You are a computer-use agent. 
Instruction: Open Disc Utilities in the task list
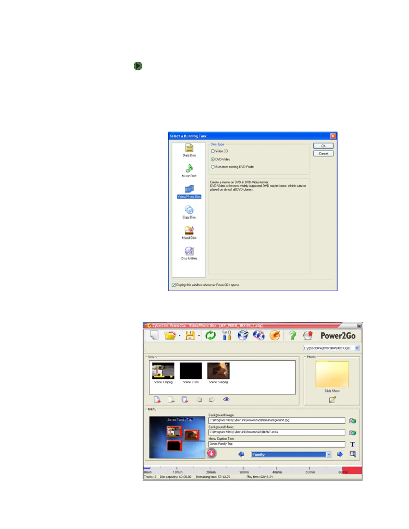pos(189,253)
